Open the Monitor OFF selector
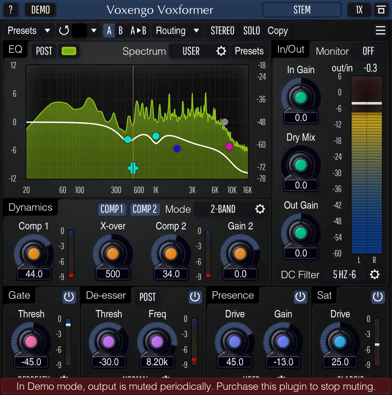This screenshot has height=395, width=392. coord(368,51)
